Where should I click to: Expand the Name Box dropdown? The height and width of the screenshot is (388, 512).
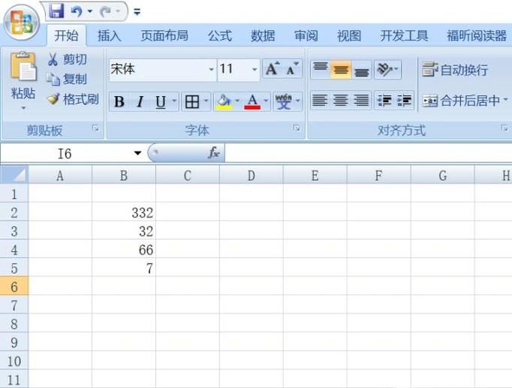tap(137, 153)
